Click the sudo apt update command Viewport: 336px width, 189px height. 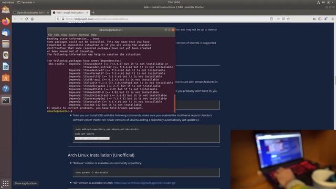(85, 134)
